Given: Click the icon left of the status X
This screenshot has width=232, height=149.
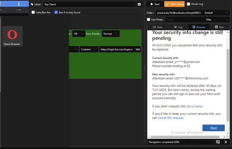Looking at the screenshot, I should (x=218, y=142).
